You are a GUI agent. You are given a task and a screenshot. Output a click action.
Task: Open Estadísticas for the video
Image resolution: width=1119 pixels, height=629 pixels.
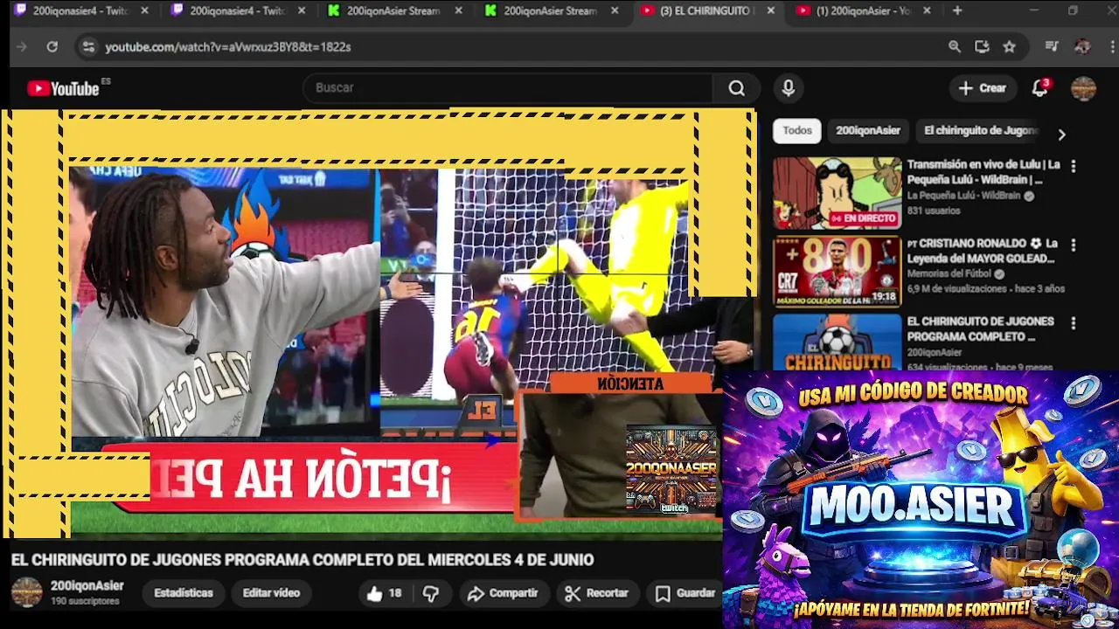(x=184, y=593)
